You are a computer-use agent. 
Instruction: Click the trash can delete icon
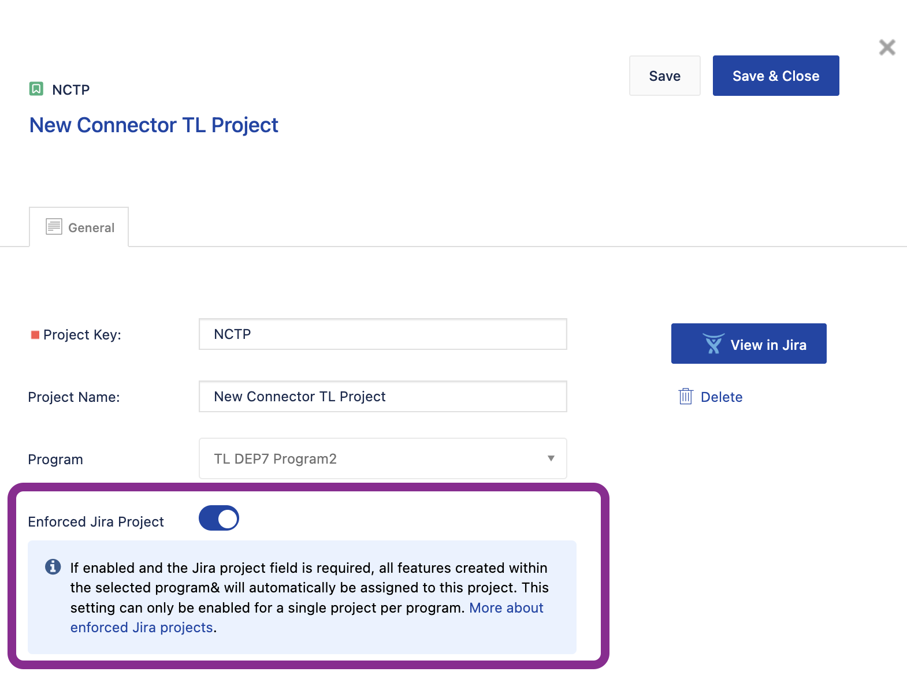pyautogui.click(x=686, y=397)
